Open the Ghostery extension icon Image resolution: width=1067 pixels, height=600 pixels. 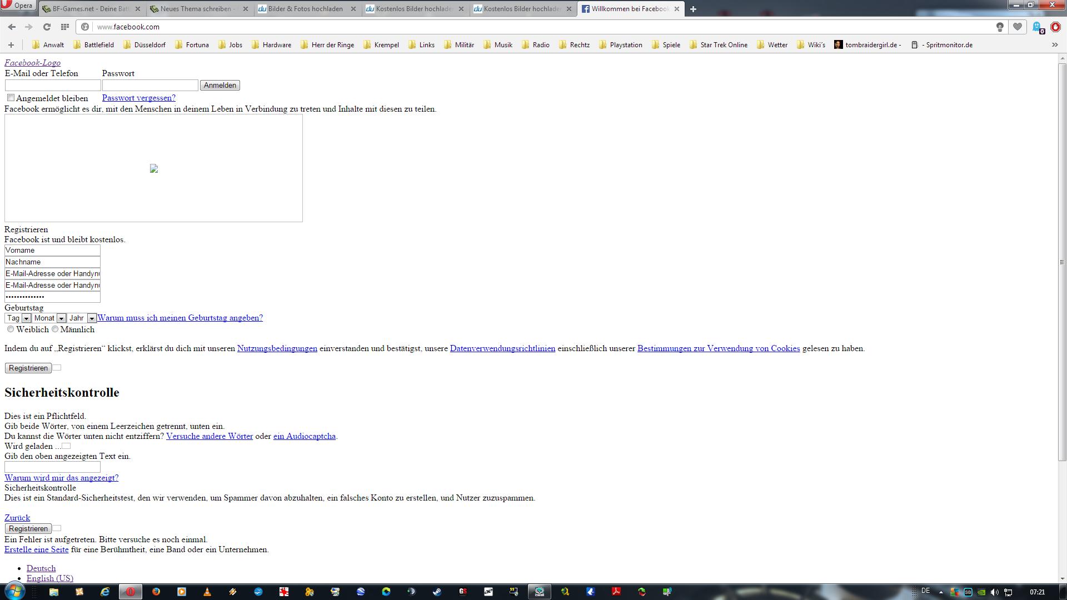[x=1037, y=27]
